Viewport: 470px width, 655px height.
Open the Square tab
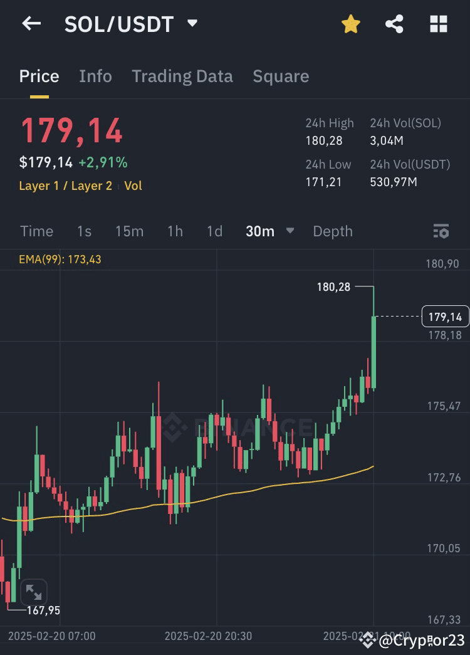tap(280, 76)
